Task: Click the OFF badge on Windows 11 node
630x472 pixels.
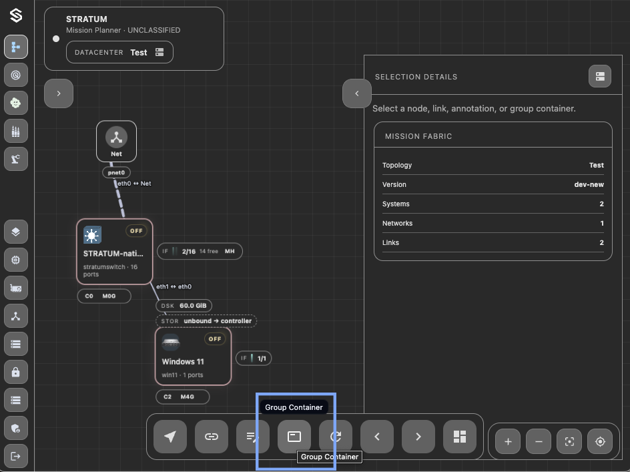Action: pos(215,339)
